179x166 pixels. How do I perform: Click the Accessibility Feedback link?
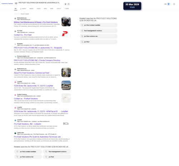tap(7, 4)
